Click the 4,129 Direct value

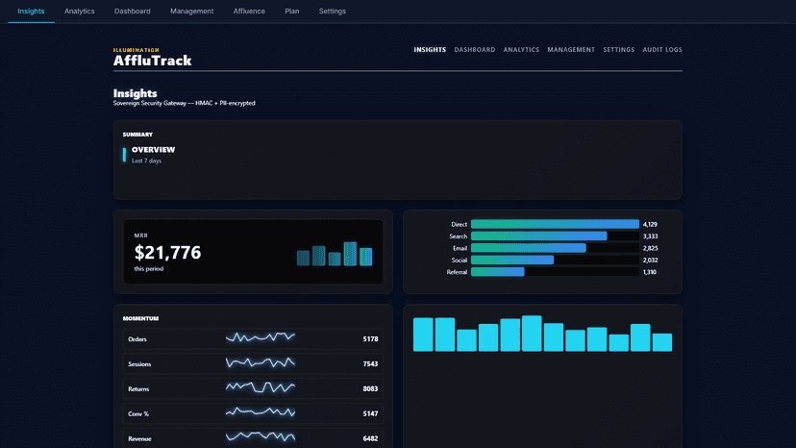pos(650,224)
